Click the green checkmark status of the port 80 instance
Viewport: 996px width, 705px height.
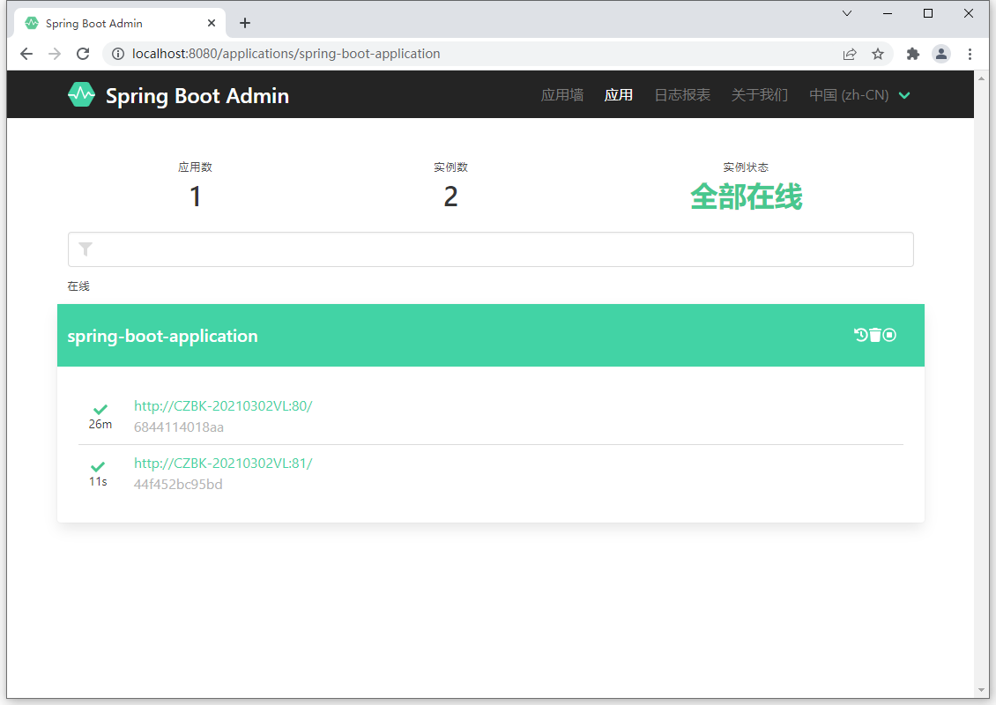(x=100, y=409)
